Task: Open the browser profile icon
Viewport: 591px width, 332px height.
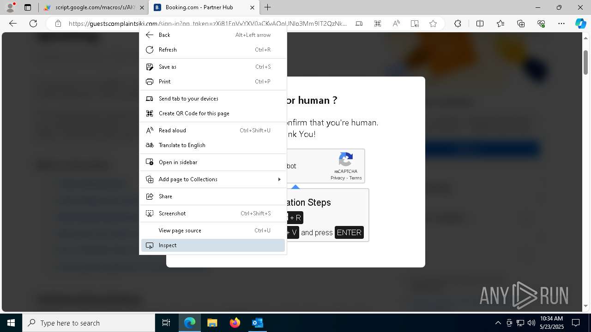Action: [10, 7]
